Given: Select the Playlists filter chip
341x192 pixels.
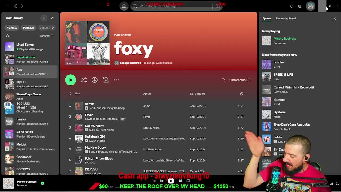Looking at the screenshot, I should (x=12, y=28).
